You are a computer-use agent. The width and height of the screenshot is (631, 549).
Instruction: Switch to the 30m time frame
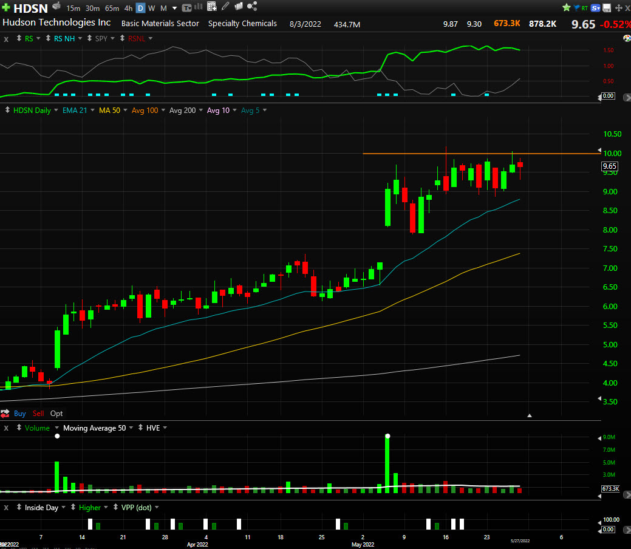(x=92, y=8)
